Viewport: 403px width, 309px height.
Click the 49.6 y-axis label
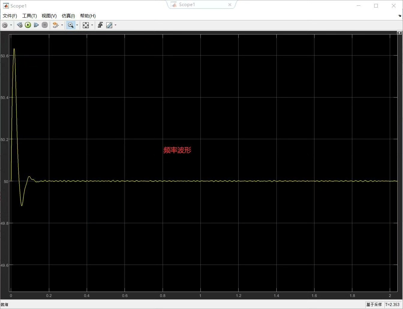click(x=5, y=265)
